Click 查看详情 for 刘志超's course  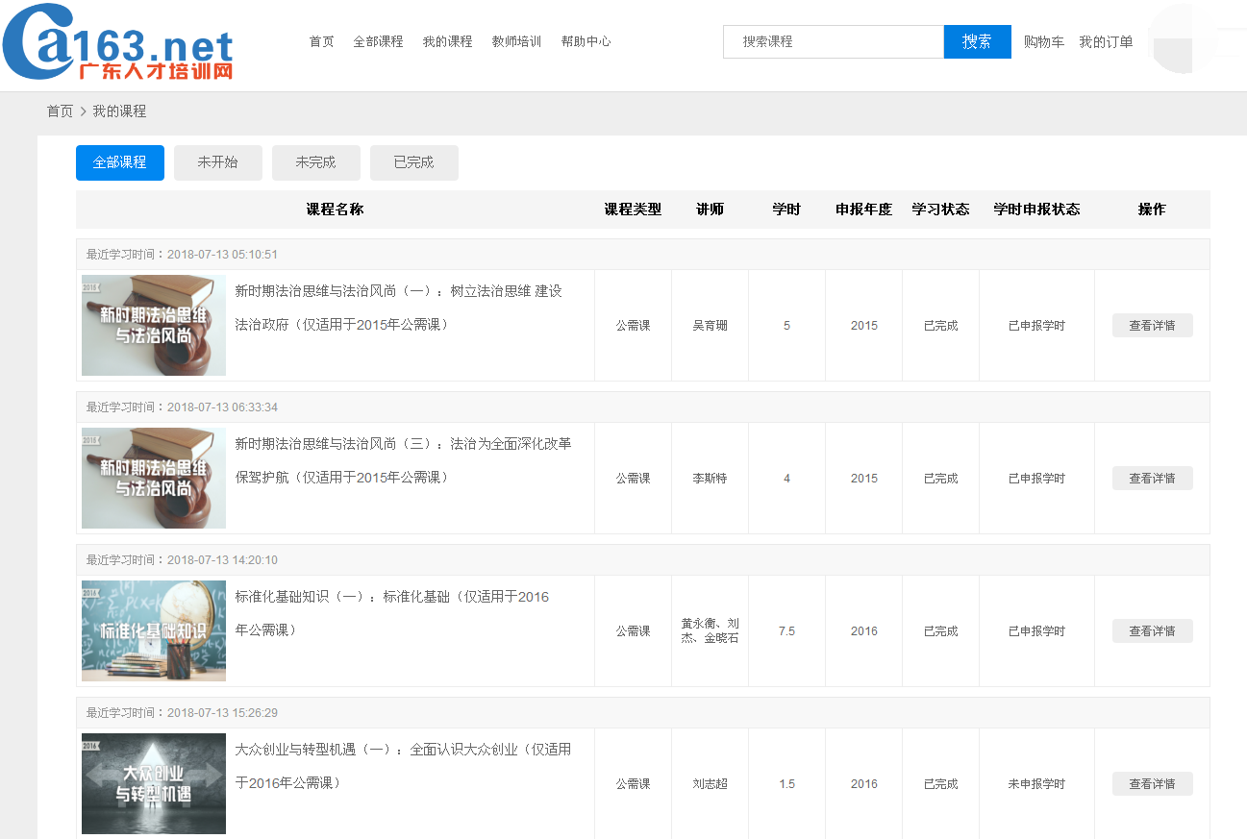tap(1152, 784)
